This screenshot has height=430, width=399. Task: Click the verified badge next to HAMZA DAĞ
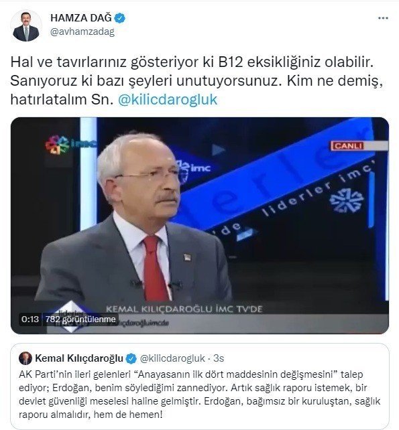click(x=119, y=18)
